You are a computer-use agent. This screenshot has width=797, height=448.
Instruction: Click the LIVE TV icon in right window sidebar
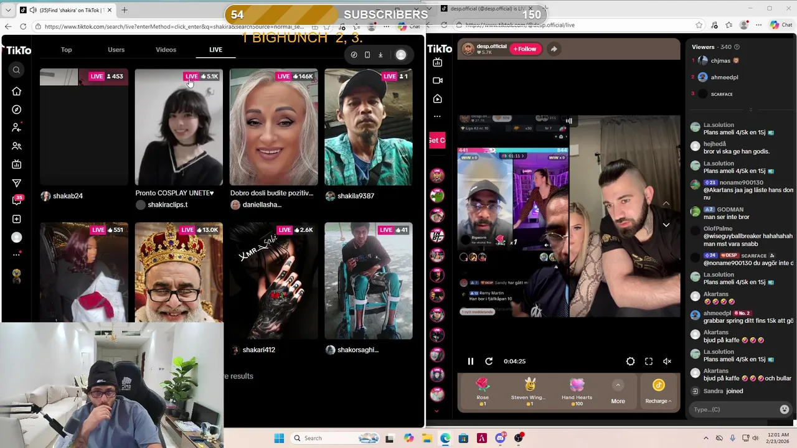(438, 62)
